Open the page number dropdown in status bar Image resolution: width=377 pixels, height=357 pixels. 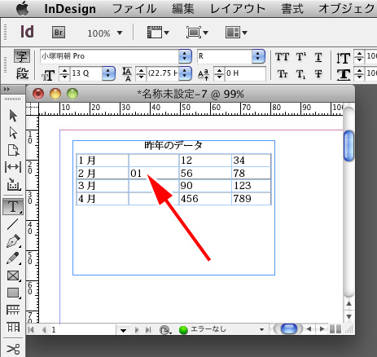coord(123,330)
